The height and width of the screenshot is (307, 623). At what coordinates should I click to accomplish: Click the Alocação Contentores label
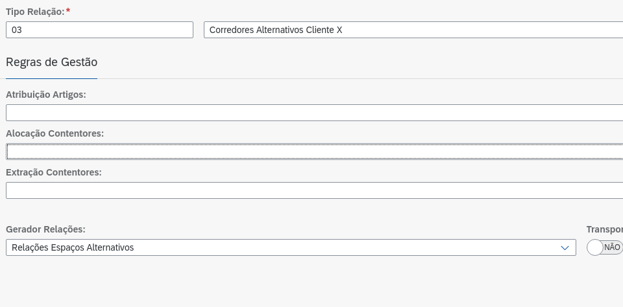tap(55, 133)
